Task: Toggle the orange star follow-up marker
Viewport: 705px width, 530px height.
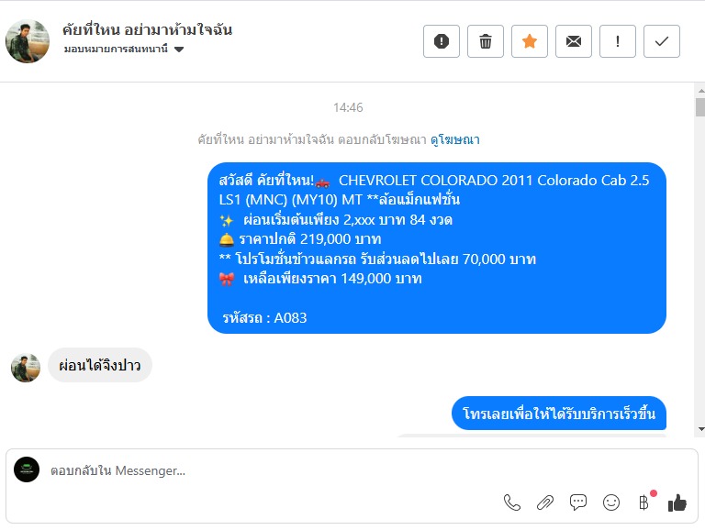Action: (529, 41)
